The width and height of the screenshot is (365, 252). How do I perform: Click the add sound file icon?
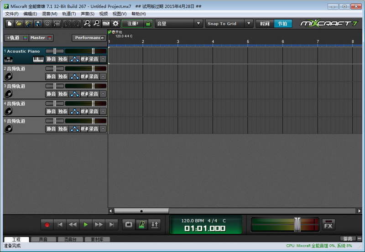tap(28, 24)
